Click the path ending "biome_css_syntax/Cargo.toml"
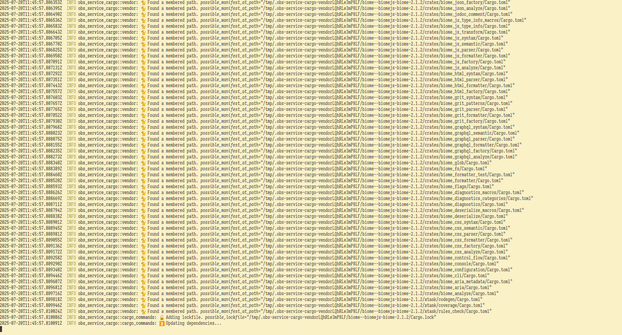 [383, 222]
